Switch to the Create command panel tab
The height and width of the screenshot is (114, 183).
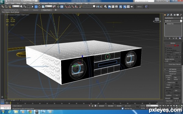165,15
